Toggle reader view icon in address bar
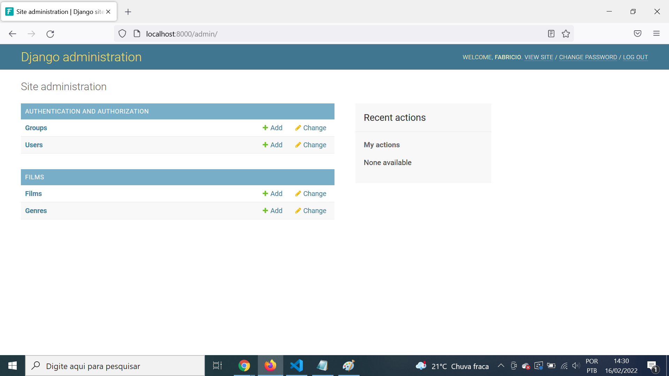This screenshot has width=669, height=376. [551, 34]
